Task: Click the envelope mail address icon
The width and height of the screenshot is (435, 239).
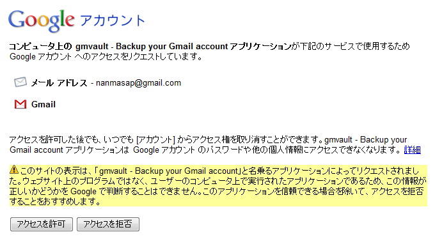Action: tap(20, 82)
